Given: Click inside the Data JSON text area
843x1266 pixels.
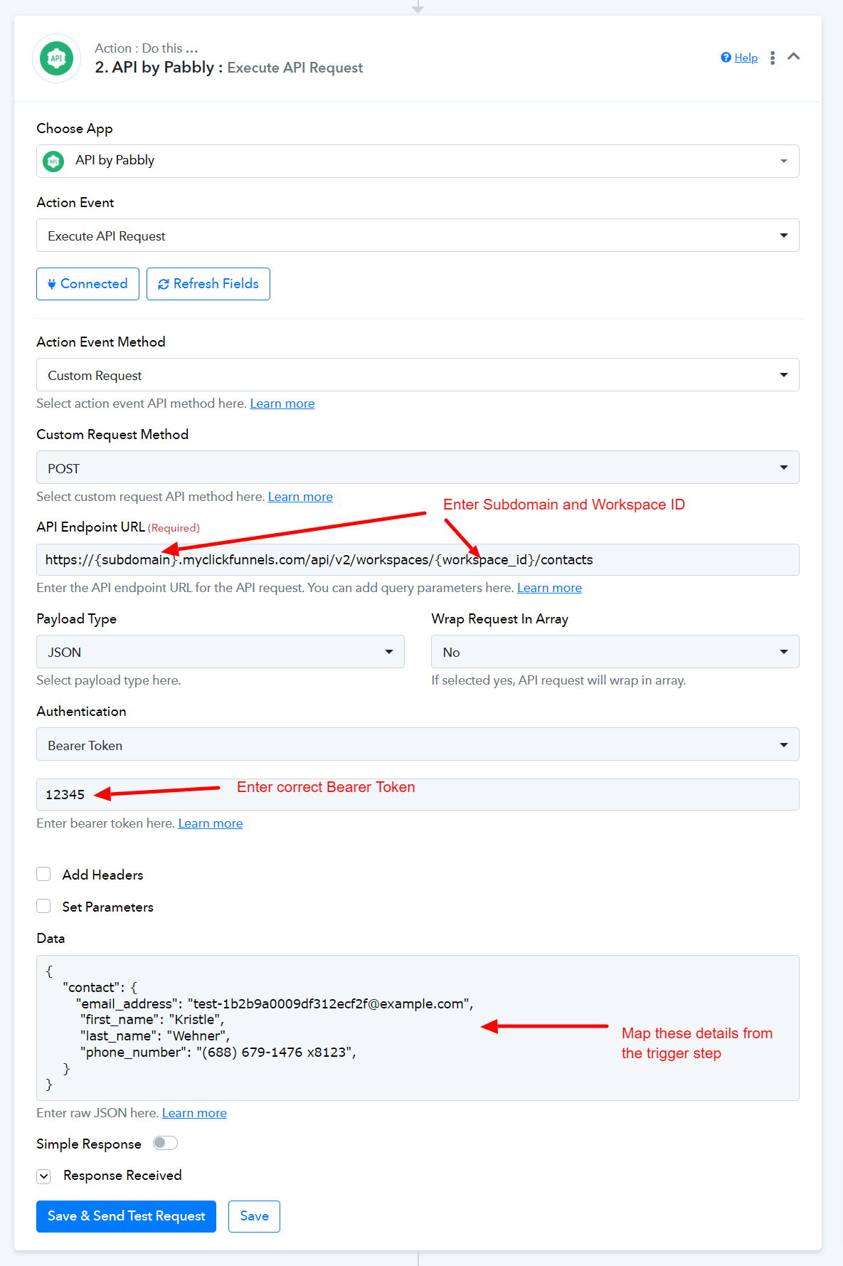Looking at the screenshot, I should pyautogui.click(x=418, y=1028).
